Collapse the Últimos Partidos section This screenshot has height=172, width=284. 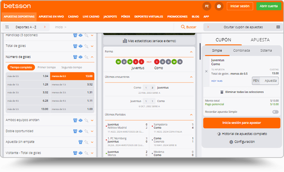(x=191, y=115)
